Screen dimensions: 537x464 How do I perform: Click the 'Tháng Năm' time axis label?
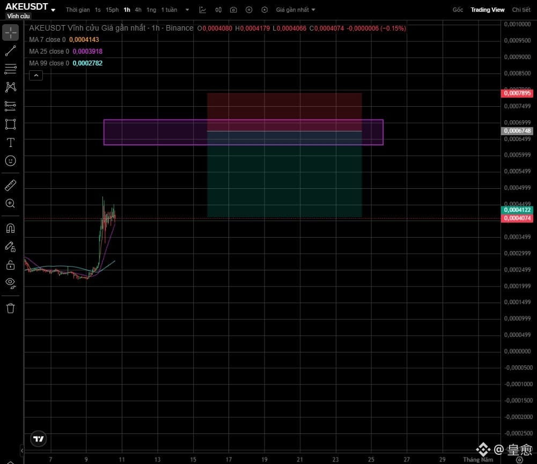point(478,460)
